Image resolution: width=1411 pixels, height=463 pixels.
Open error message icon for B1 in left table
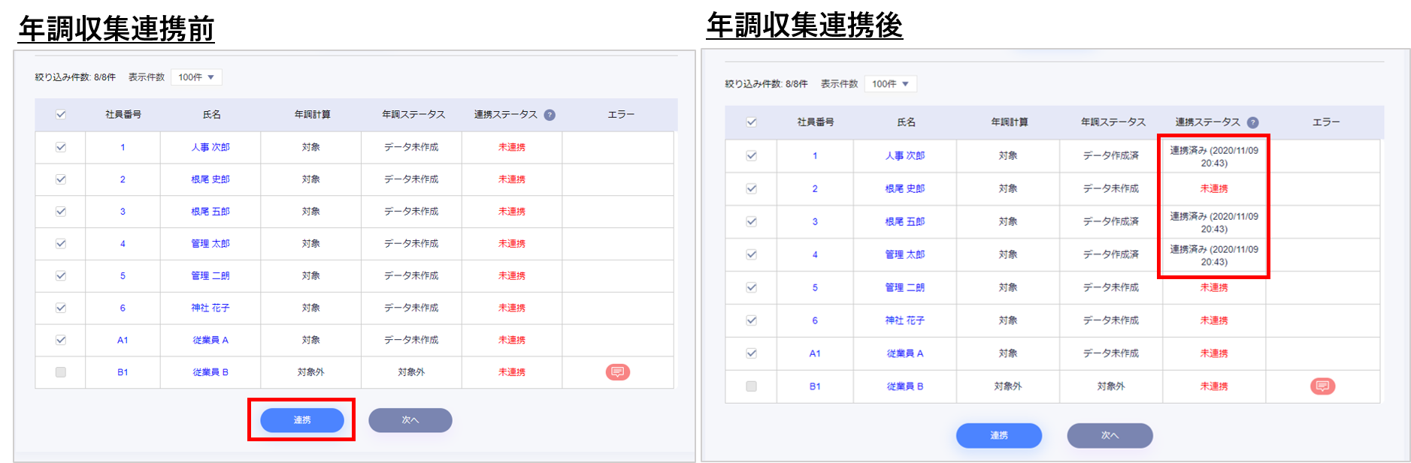click(x=617, y=372)
